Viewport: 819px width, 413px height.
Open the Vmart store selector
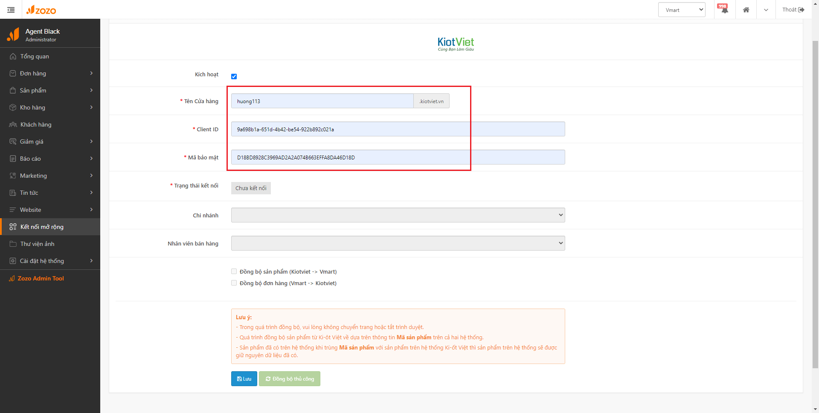[682, 10]
